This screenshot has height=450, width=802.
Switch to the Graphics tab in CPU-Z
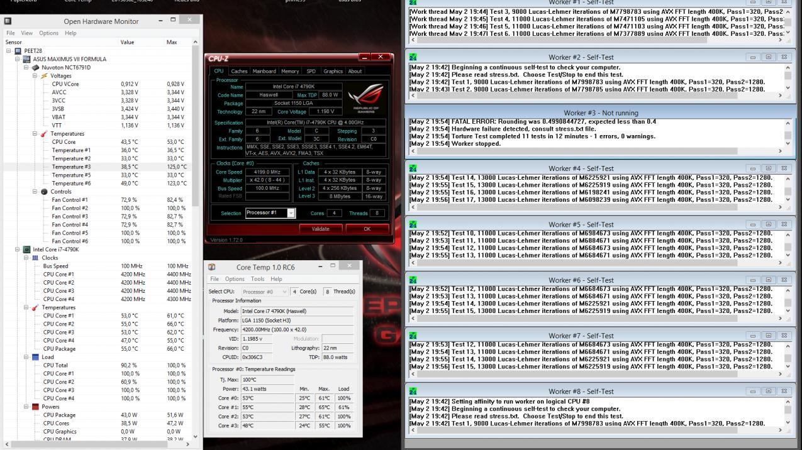(x=333, y=71)
